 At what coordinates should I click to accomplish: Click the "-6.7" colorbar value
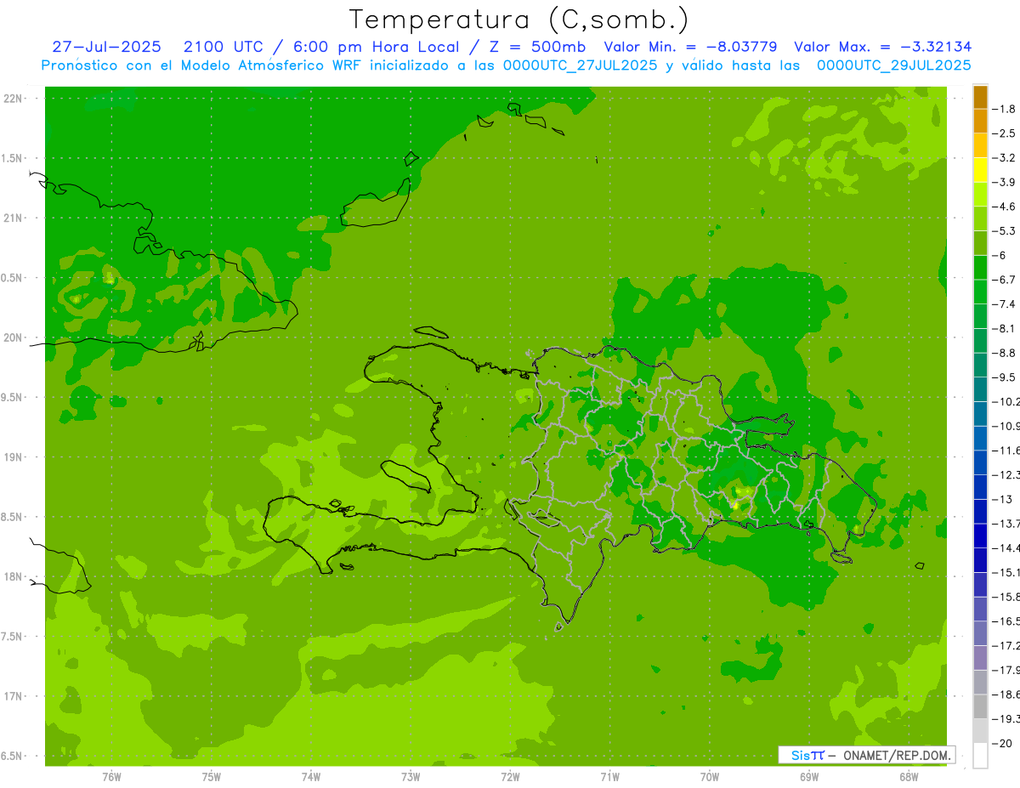(x=1005, y=280)
